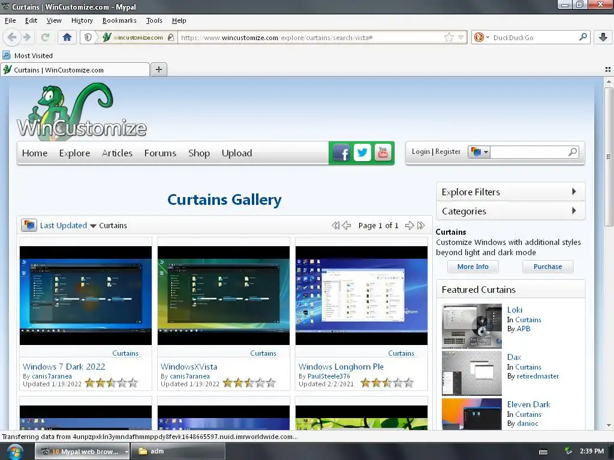Screen dimensions: 614x460
Task: Go to next gallery page arrow
Action: 409,225
